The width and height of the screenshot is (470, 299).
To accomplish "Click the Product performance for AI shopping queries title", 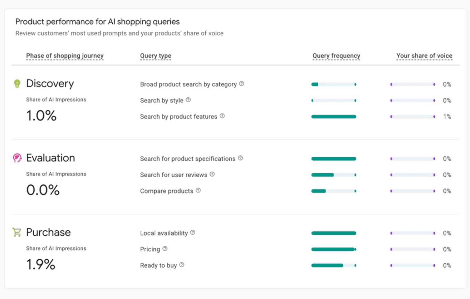I will click(x=97, y=22).
